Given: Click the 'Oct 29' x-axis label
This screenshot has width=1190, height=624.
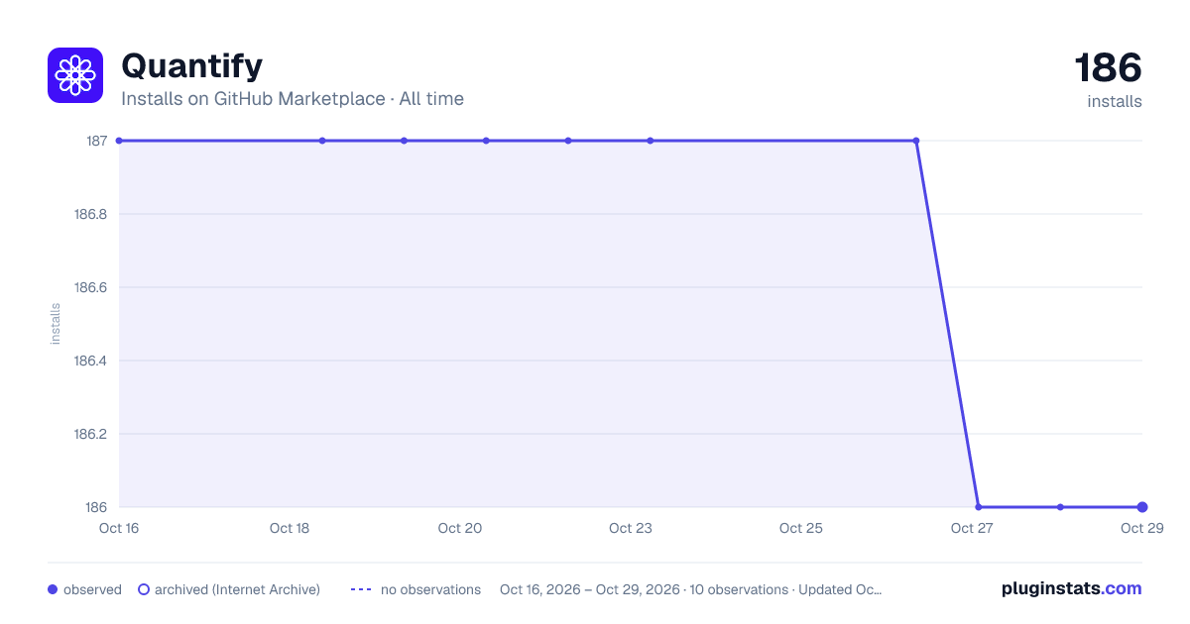Looking at the screenshot, I should (1141, 528).
